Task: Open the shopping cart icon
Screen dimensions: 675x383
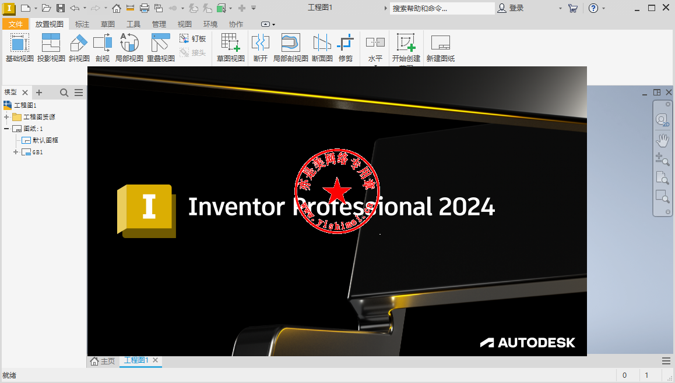Action: [572, 8]
